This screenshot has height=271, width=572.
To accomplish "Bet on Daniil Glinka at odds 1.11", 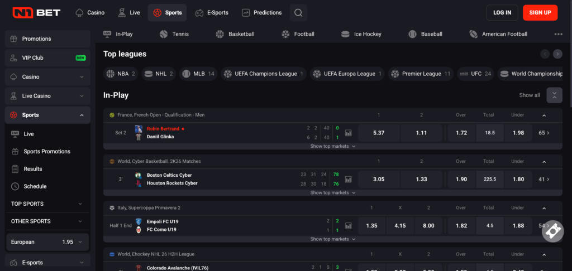I will pos(421,133).
